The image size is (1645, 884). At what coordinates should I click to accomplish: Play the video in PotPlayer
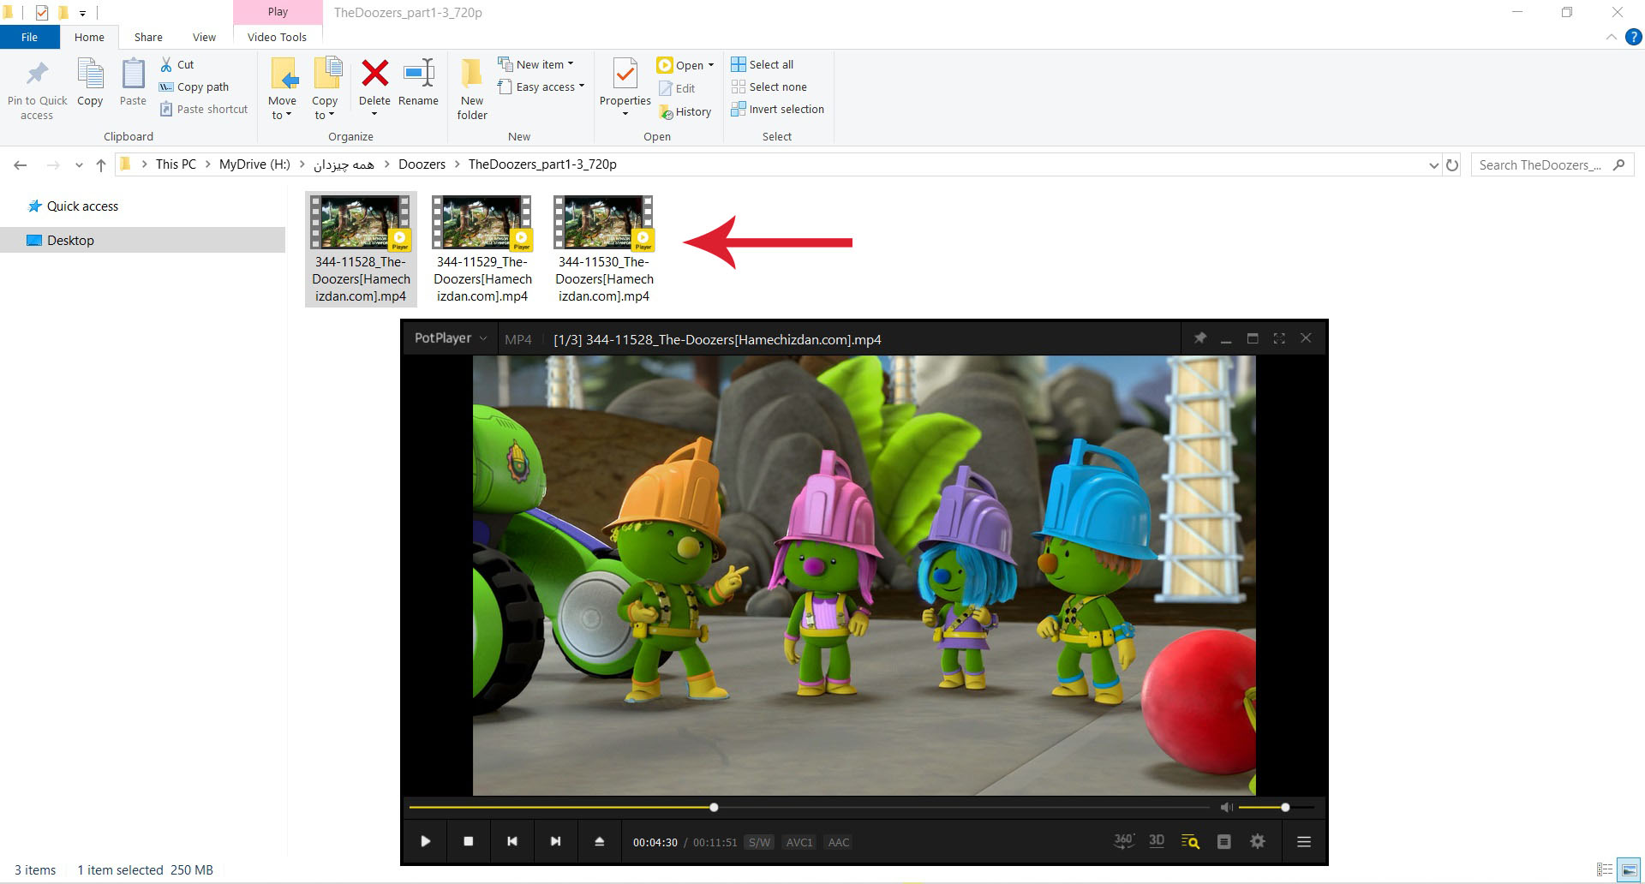pos(426,841)
